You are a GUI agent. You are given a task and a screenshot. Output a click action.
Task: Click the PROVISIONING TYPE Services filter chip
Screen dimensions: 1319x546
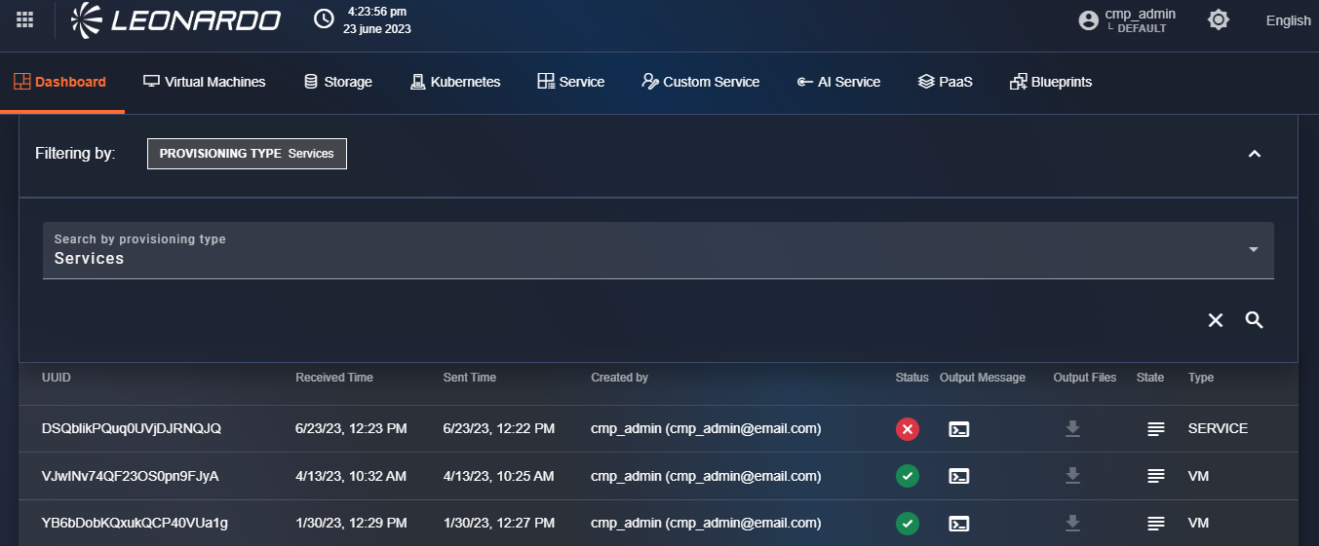click(247, 154)
